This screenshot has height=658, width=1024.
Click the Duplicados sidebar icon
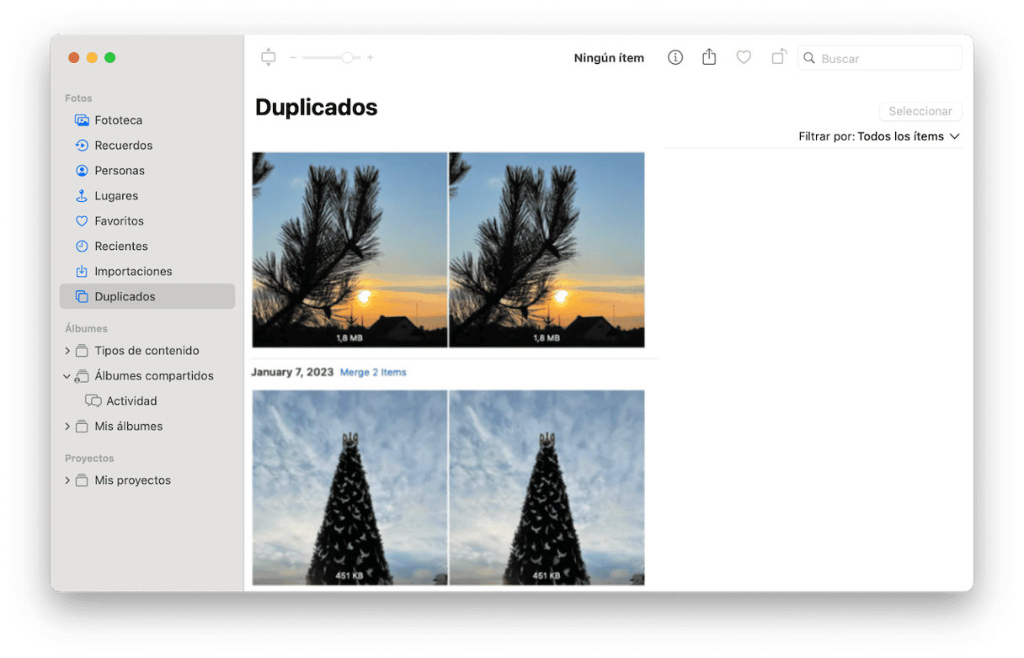(x=82, y=297)
